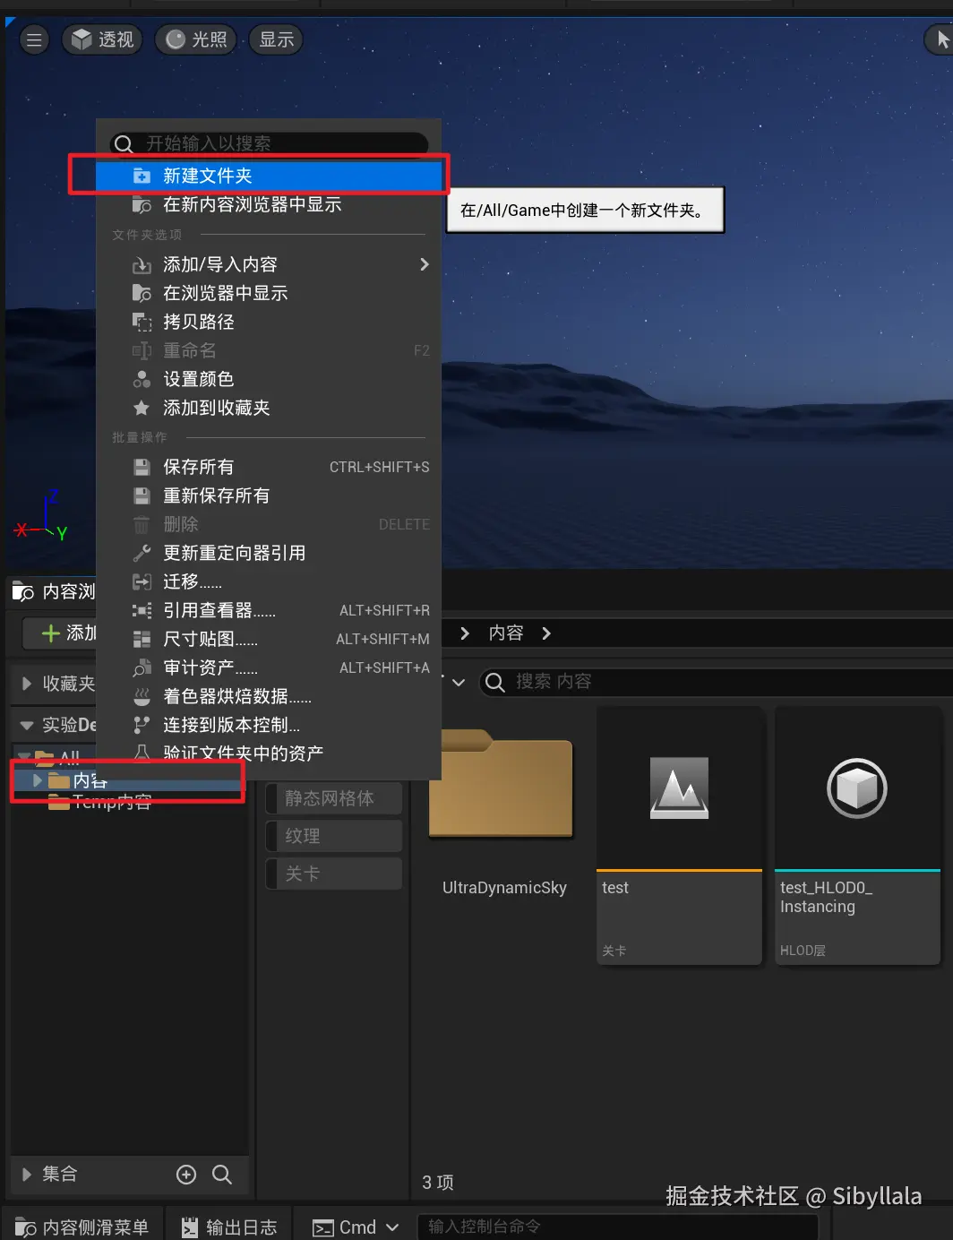Click the 连接到版本控制 branch icon
953x1240 pixels.
142,725
